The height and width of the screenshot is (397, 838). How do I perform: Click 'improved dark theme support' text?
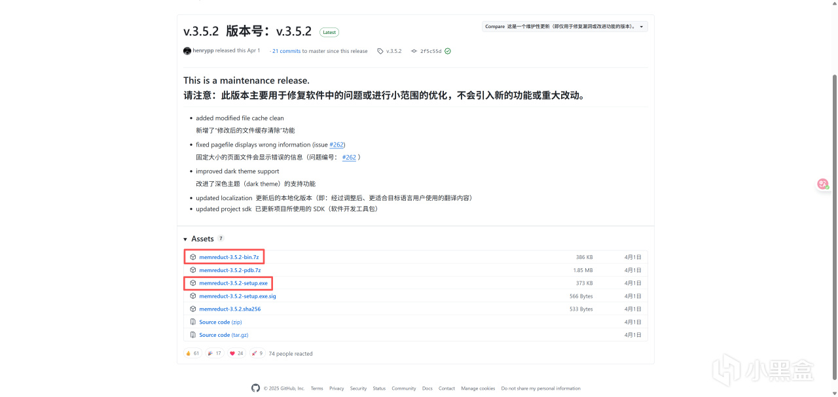pyautogui.click(x=238, y=171)
